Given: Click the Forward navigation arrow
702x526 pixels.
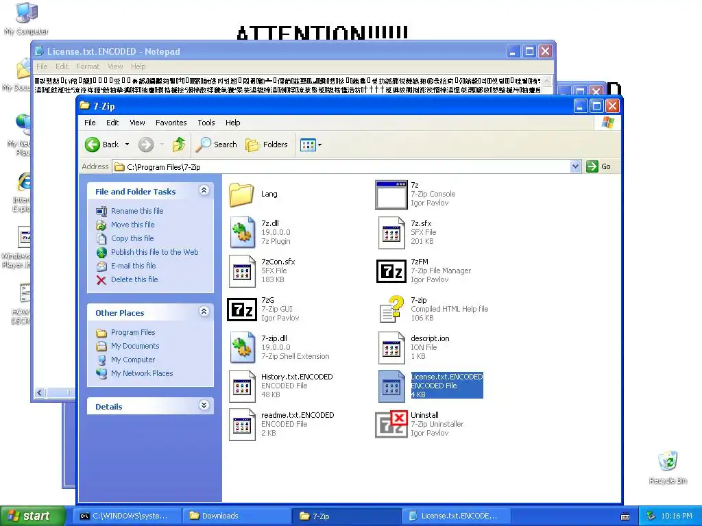Looking at the screenshot, I should coord(146,145).
